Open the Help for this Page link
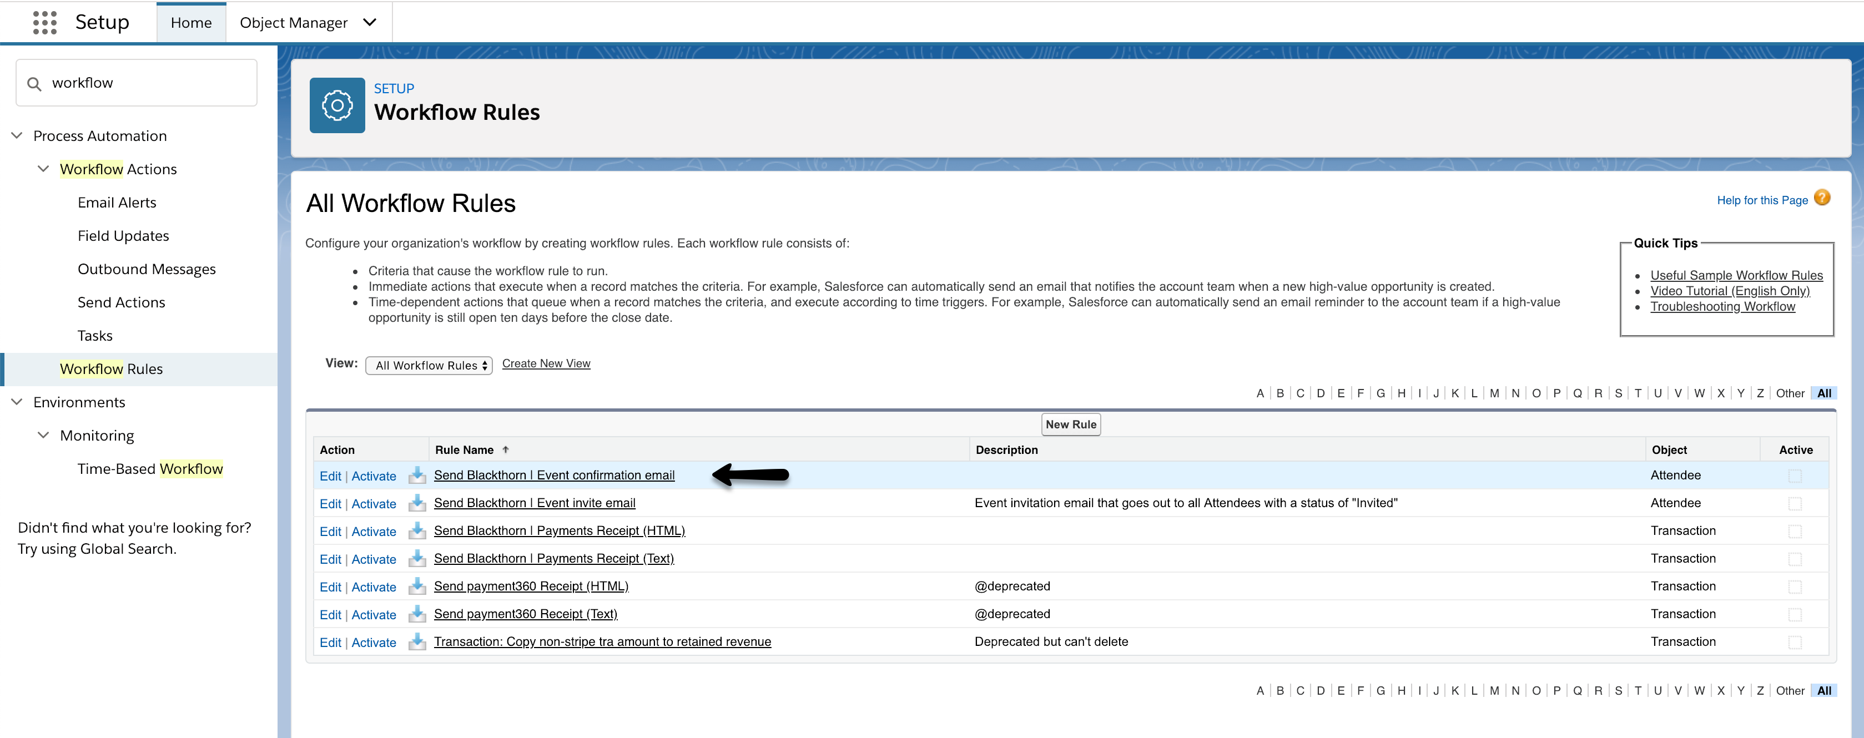The image size is (1864, 738). point(1762,200)
